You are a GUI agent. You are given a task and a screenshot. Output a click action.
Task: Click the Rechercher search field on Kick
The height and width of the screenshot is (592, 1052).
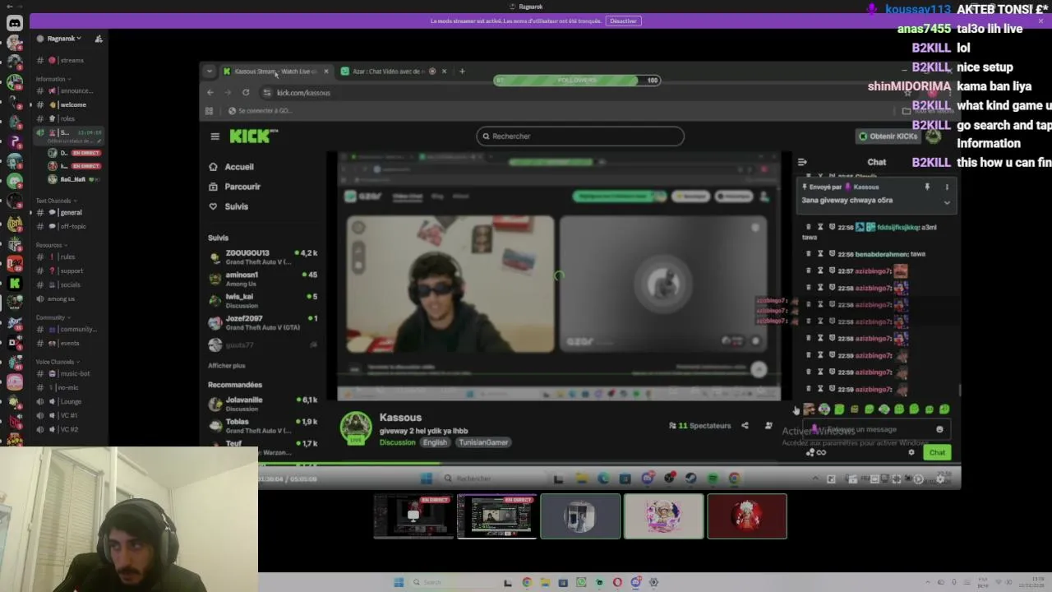[x=579, y=136]
